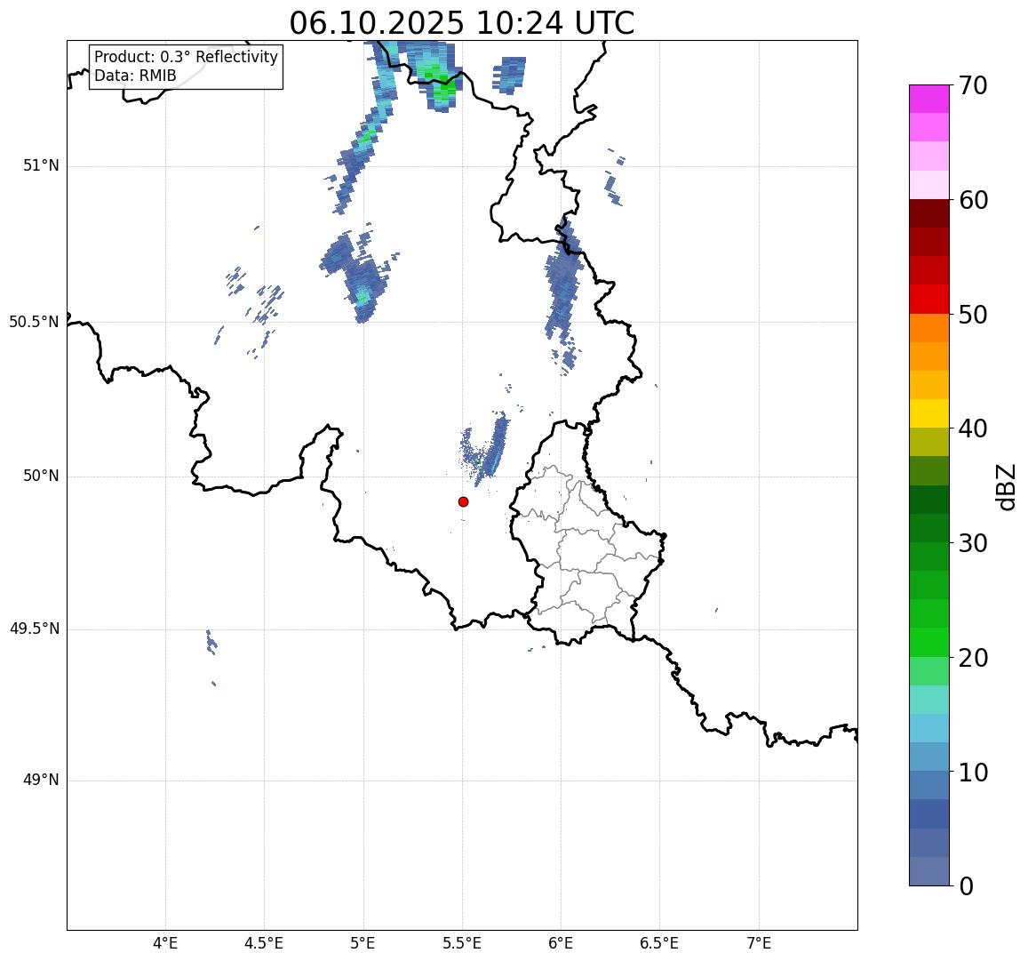
Task: Click the red radar location marker
Action: click(x=464, y=501)
